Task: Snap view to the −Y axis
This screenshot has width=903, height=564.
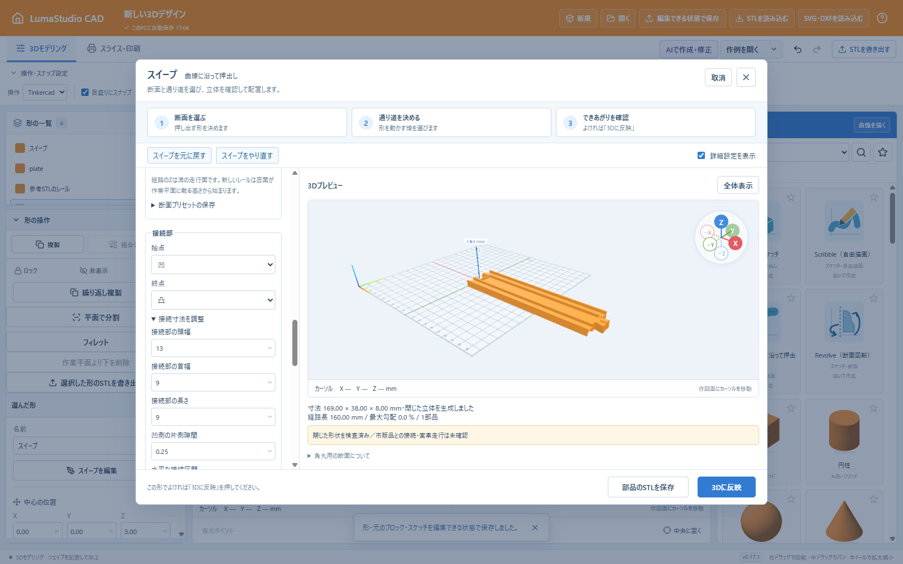Action: pos(710,245)
